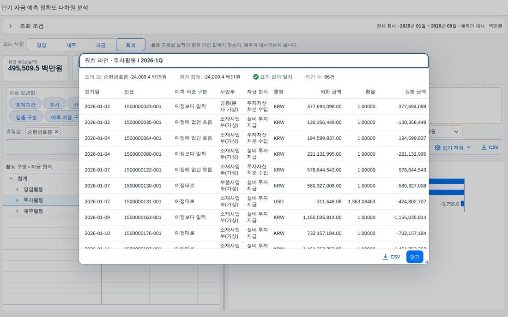Select the 회사 dimension chip
Screen dimensions: 508x317
click(54, 105)
